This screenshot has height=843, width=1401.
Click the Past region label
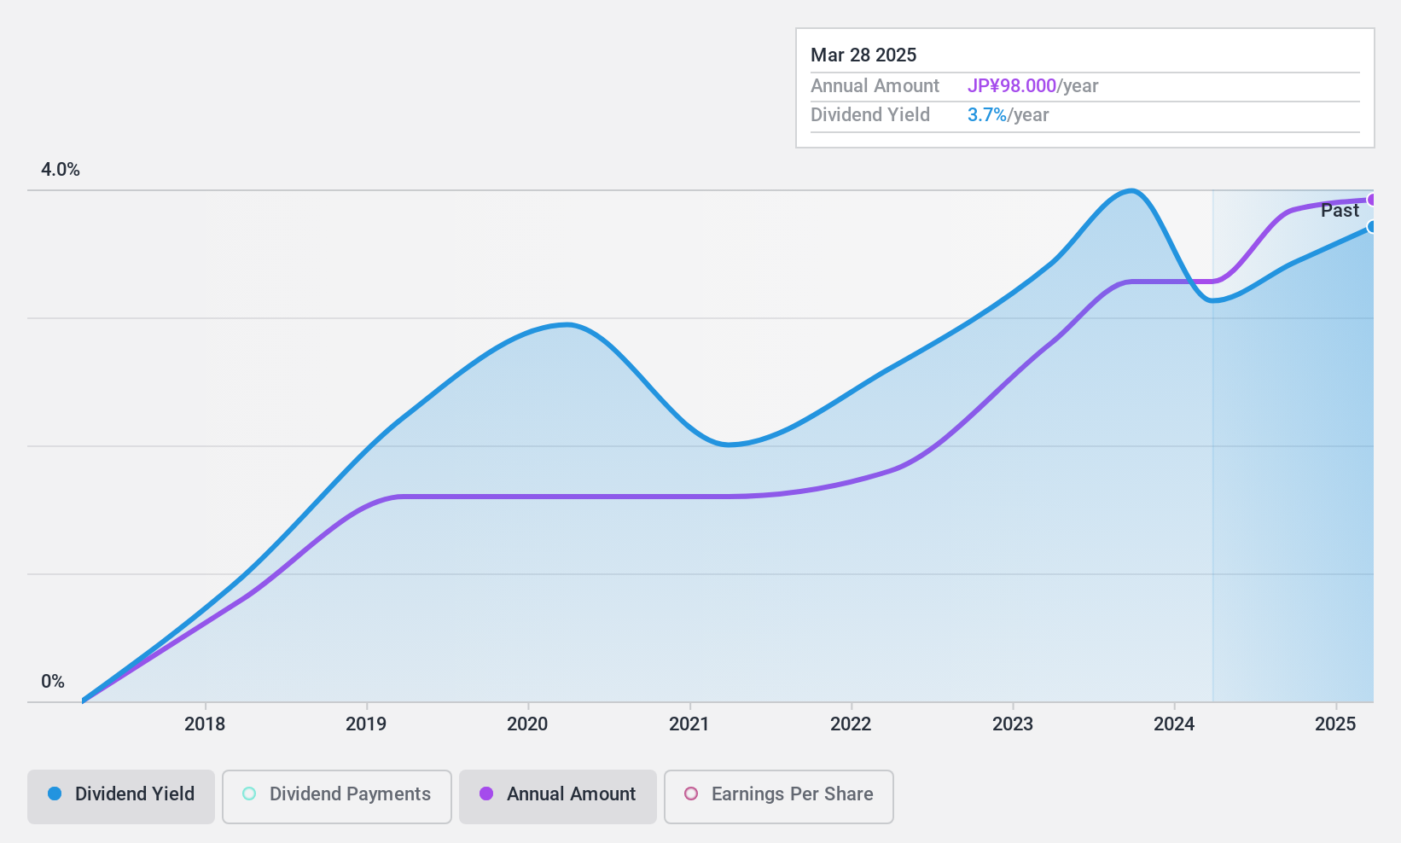click(1340, 211)
